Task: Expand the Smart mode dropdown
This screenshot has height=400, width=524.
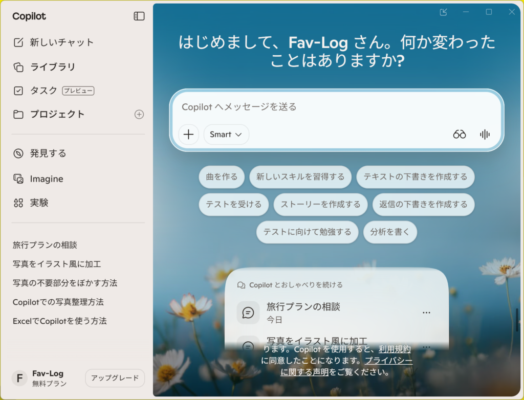Action: coord(226,135)
